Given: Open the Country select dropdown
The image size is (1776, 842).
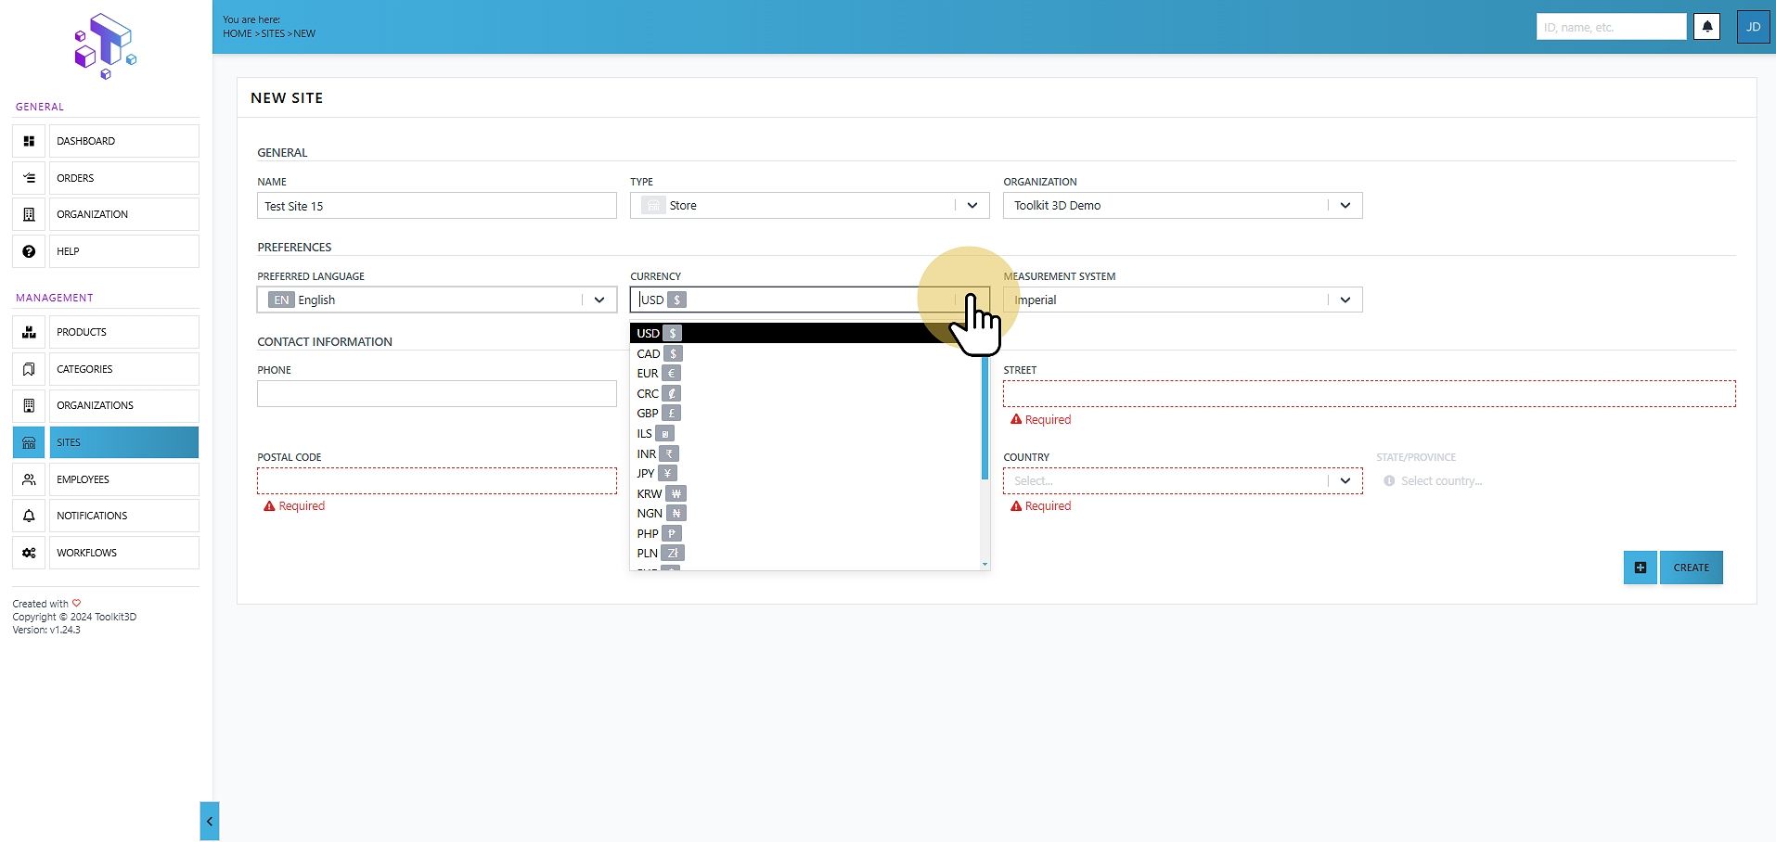Looking at the screenshot, I should tap(1182, 481).
